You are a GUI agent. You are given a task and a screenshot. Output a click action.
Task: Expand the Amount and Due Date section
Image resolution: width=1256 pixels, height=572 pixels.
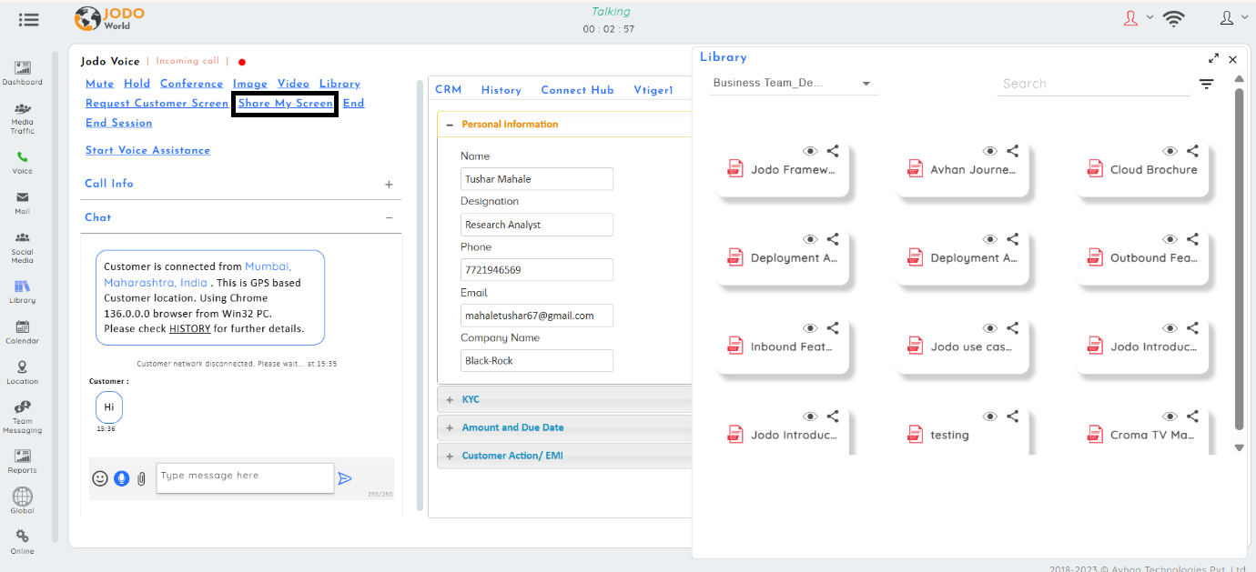click(450, 428)
